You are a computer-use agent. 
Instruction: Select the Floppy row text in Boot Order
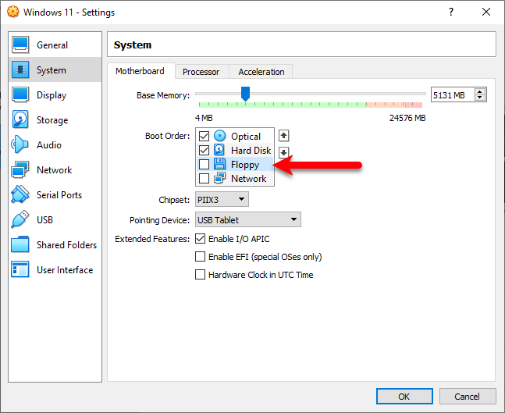[x=245, y=164]
